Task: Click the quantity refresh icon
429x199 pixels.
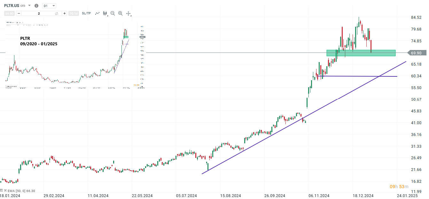Action: [x=57, y=13]
